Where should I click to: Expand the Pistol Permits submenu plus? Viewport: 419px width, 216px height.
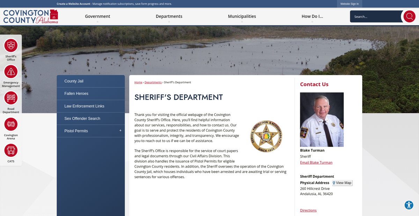coord(120,131)
